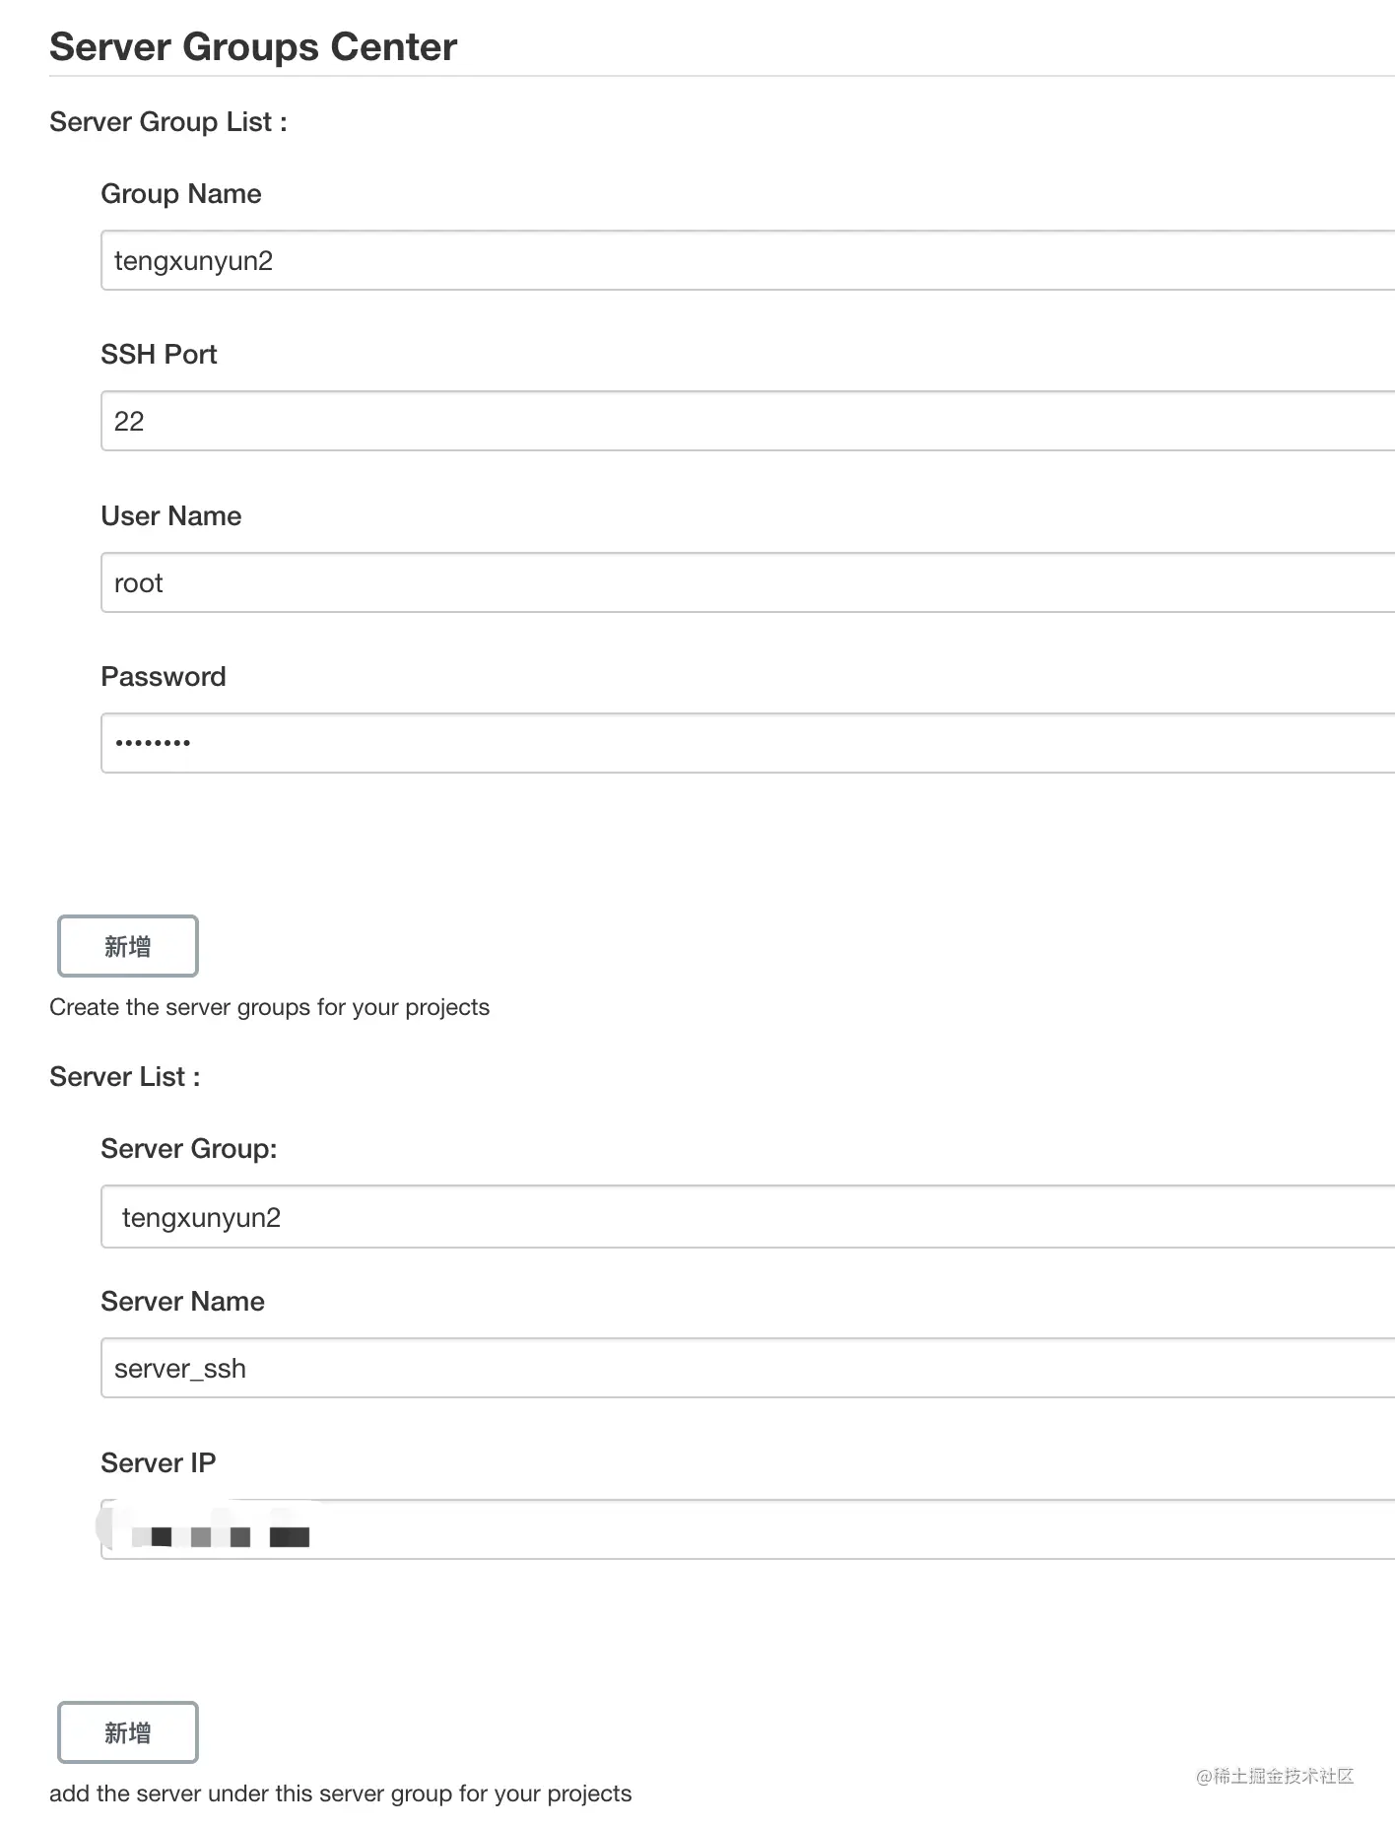Click the 'Server List :' label
Screen dimensions: 1395x1827
point(125,1076)
